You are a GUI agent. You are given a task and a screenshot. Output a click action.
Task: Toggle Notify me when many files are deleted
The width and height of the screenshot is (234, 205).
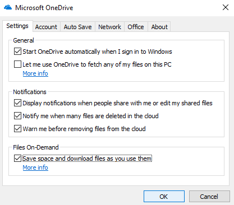tap(17, 116)
